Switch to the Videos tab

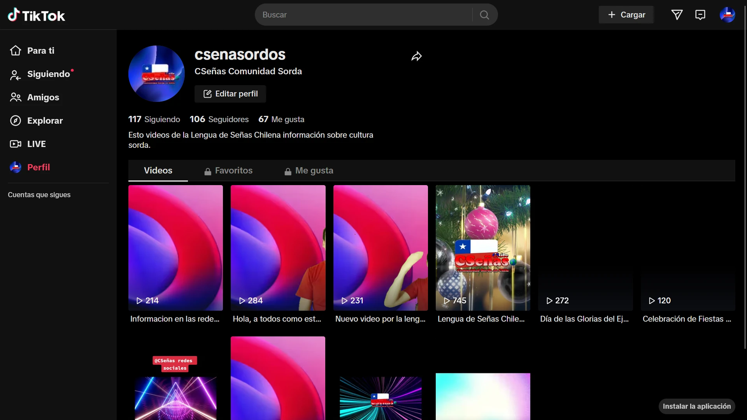[x=158, y=171]
